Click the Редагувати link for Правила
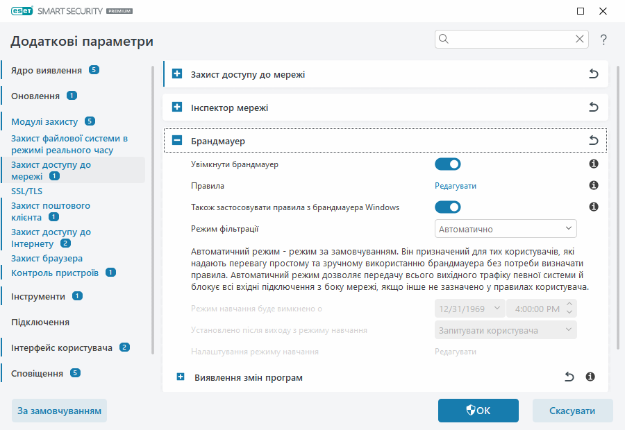The height and width of the screenshot is (430, 625). click(456, 186)
